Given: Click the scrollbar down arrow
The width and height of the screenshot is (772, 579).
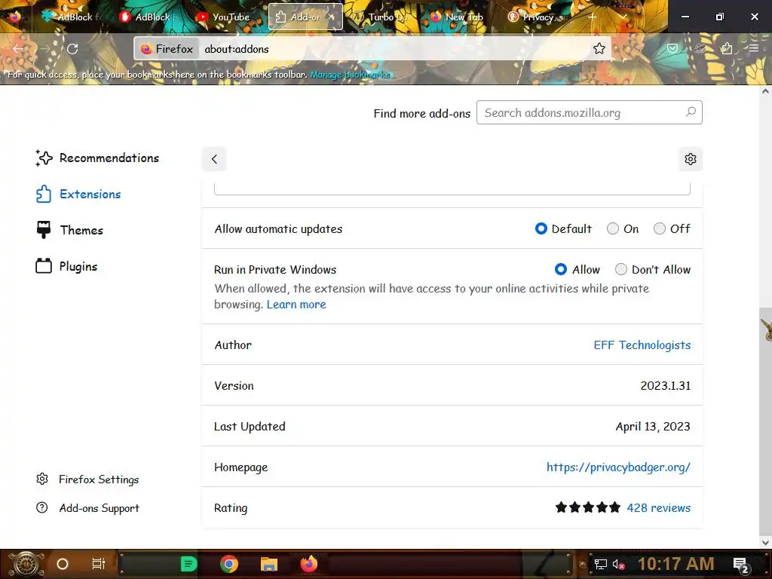Looking at the screenshot, I should (x=765, y=542).
